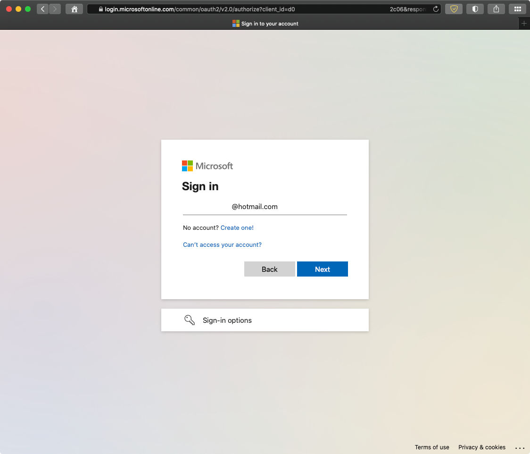Go back using browser back arrow
Screen dimensions: 530x454
[42, 9]
